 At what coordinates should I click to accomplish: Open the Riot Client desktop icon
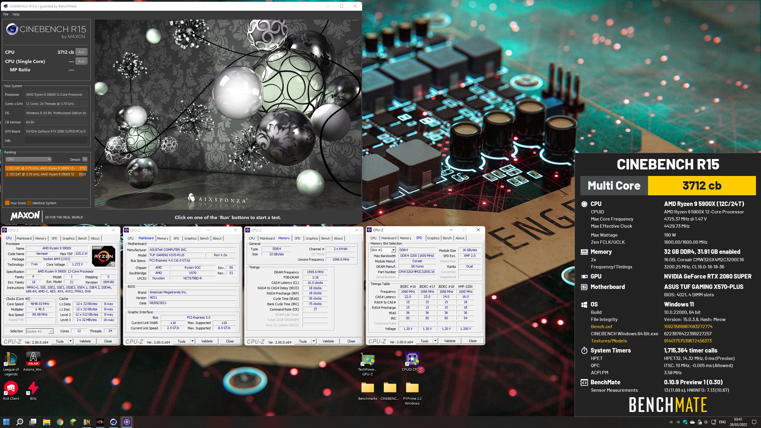11,391
